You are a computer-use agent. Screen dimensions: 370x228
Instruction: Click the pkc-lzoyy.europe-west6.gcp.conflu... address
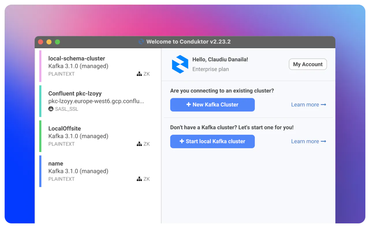click(x=96, y=101)
